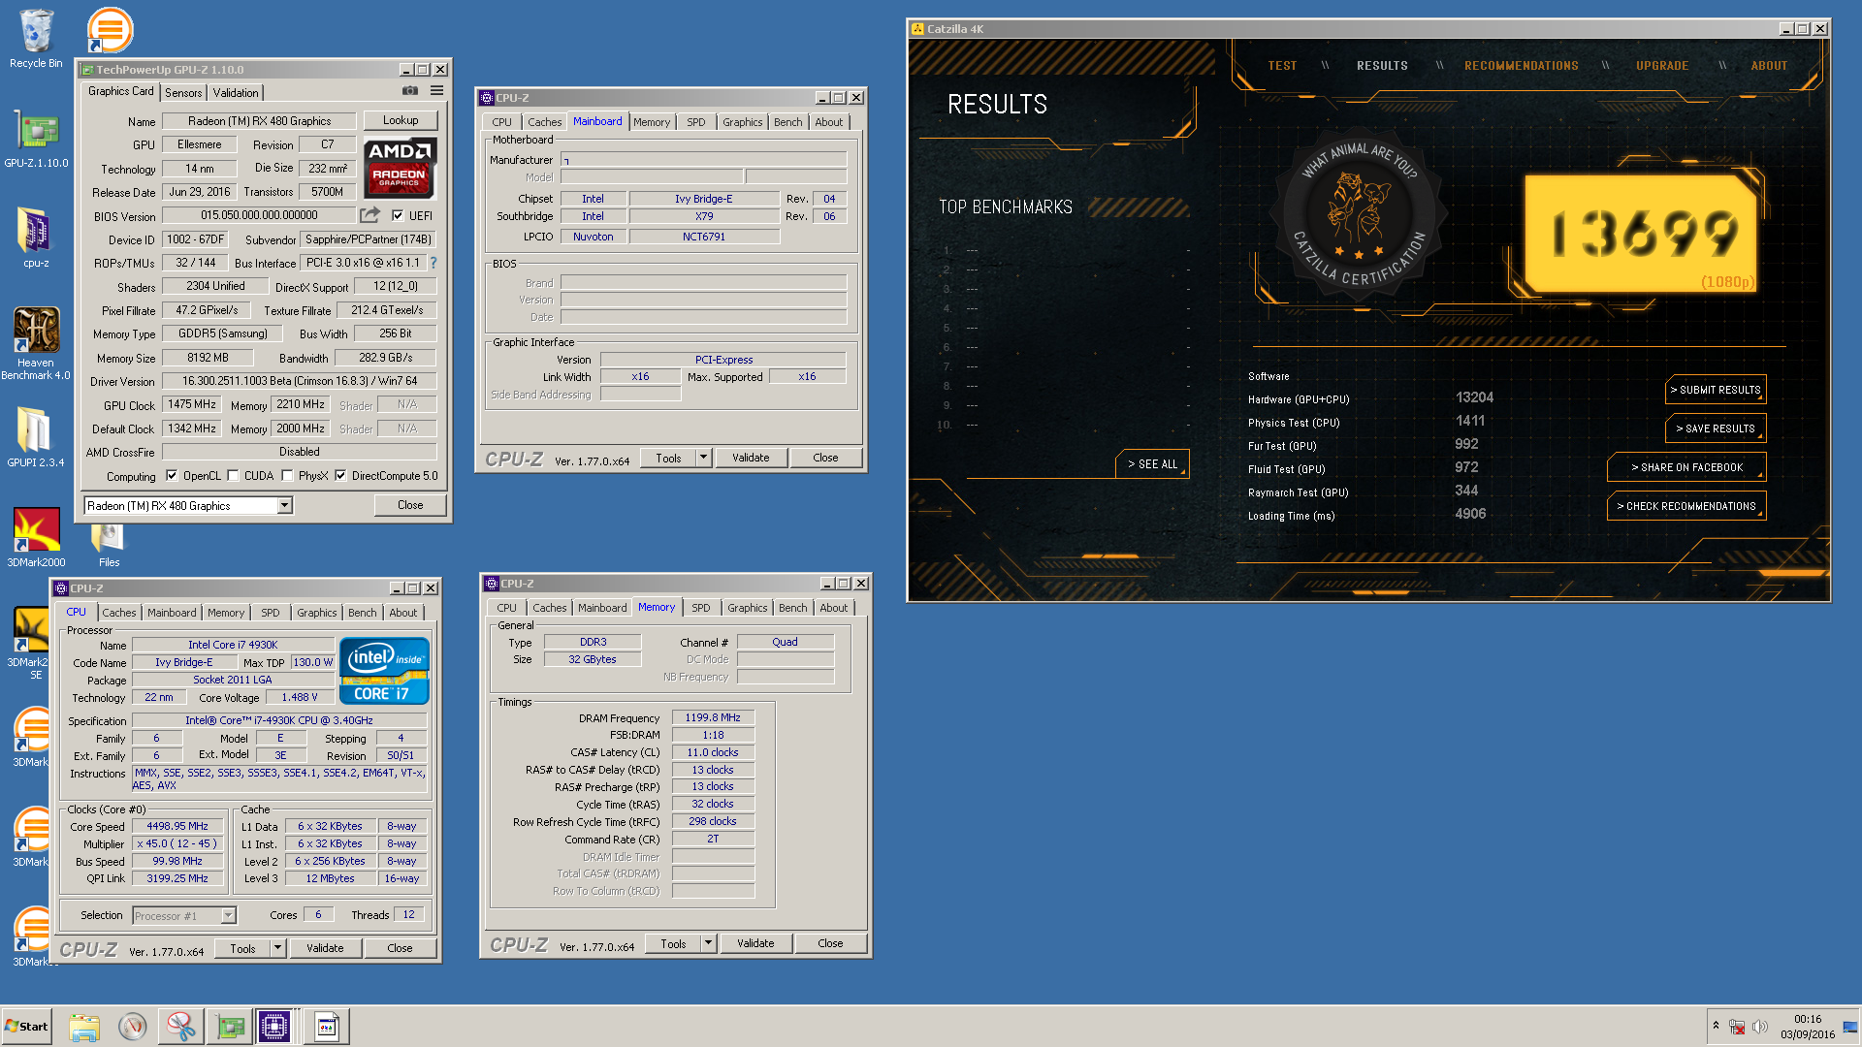Image resolution: width=1862 pixels, height=1047 pixels.
Task: Click Close button in GPU-Z window
Action: pos(410,505)
